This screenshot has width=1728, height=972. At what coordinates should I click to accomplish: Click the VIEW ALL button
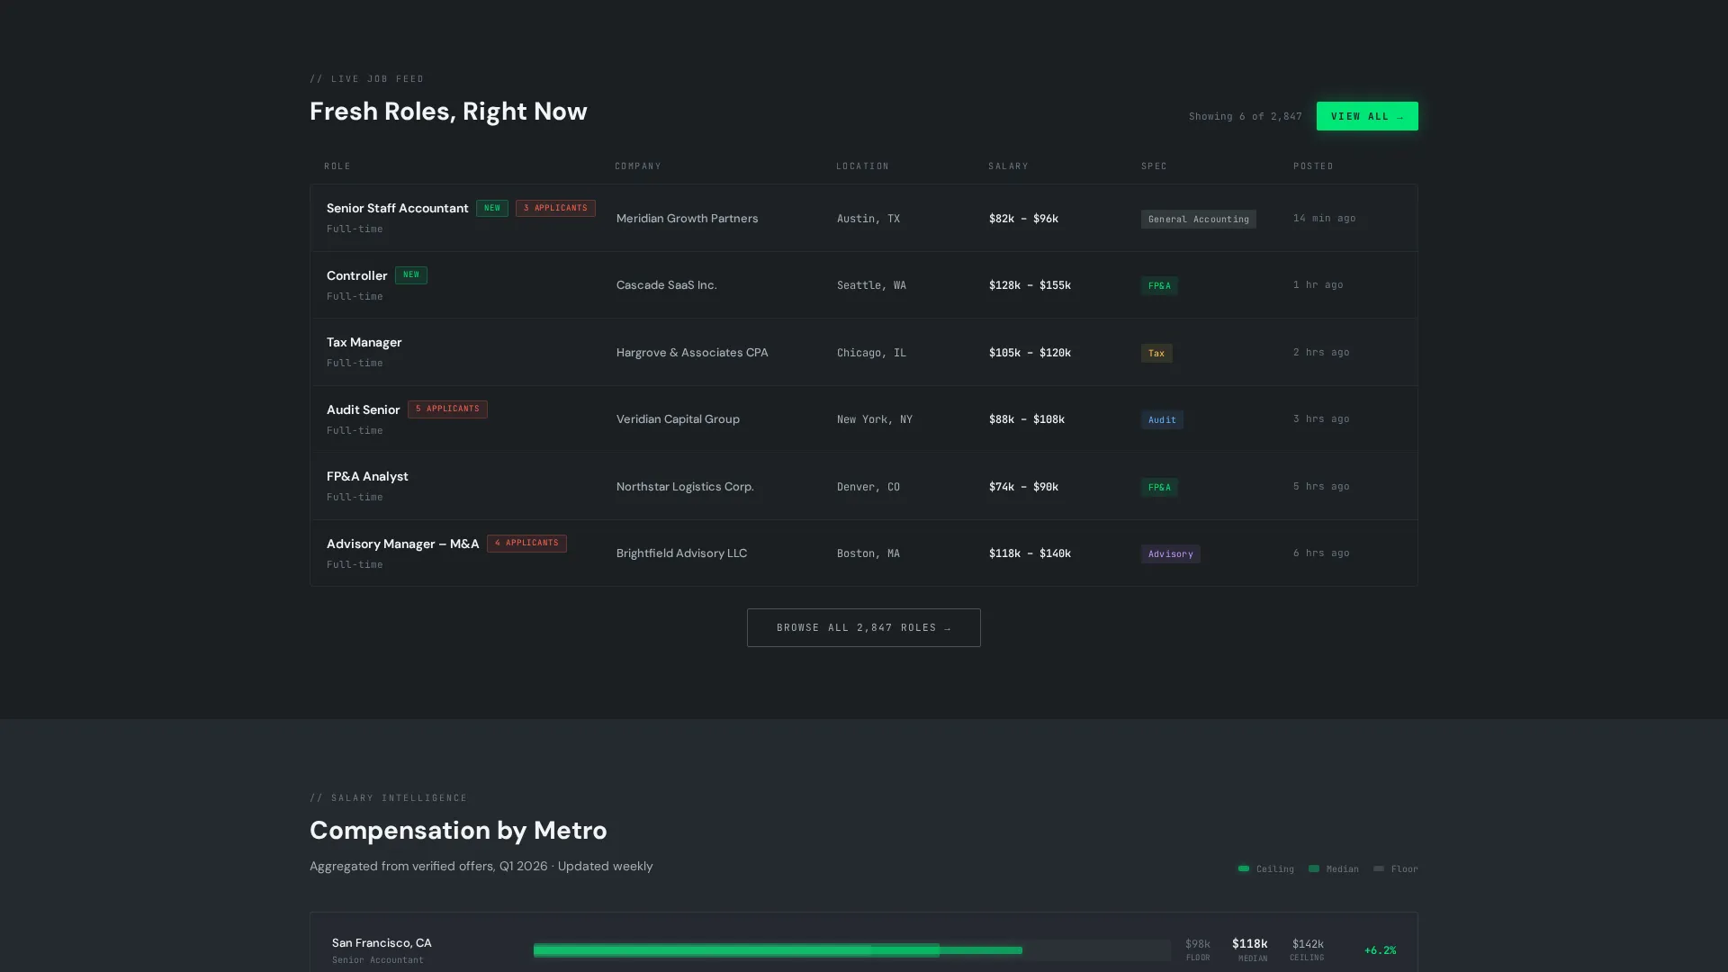pyautogui.click(x=1366, y=116)
